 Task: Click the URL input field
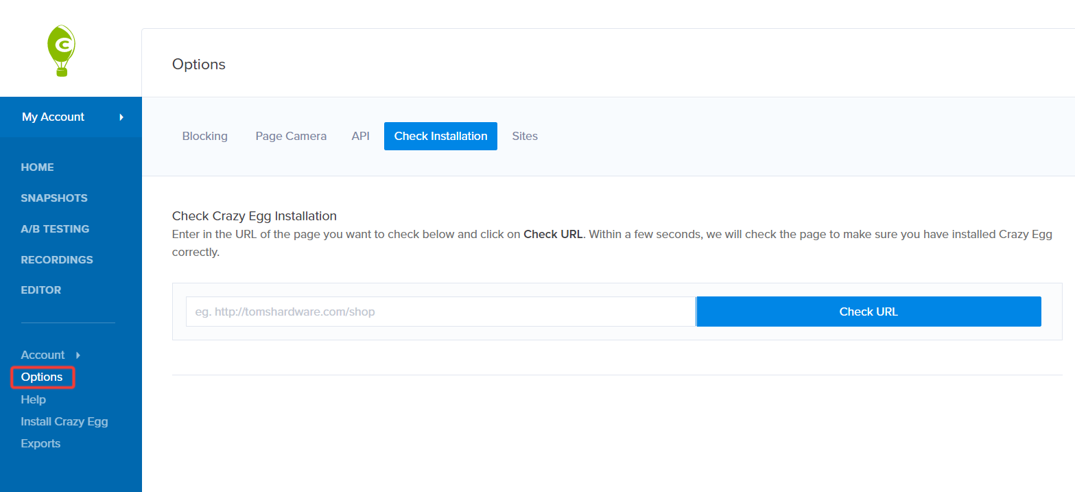[x=441, y=312]
